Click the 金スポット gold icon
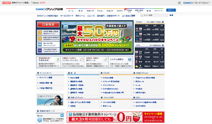Image resolution: width=212 pixels, height=124 pixels. coord(137,66)
